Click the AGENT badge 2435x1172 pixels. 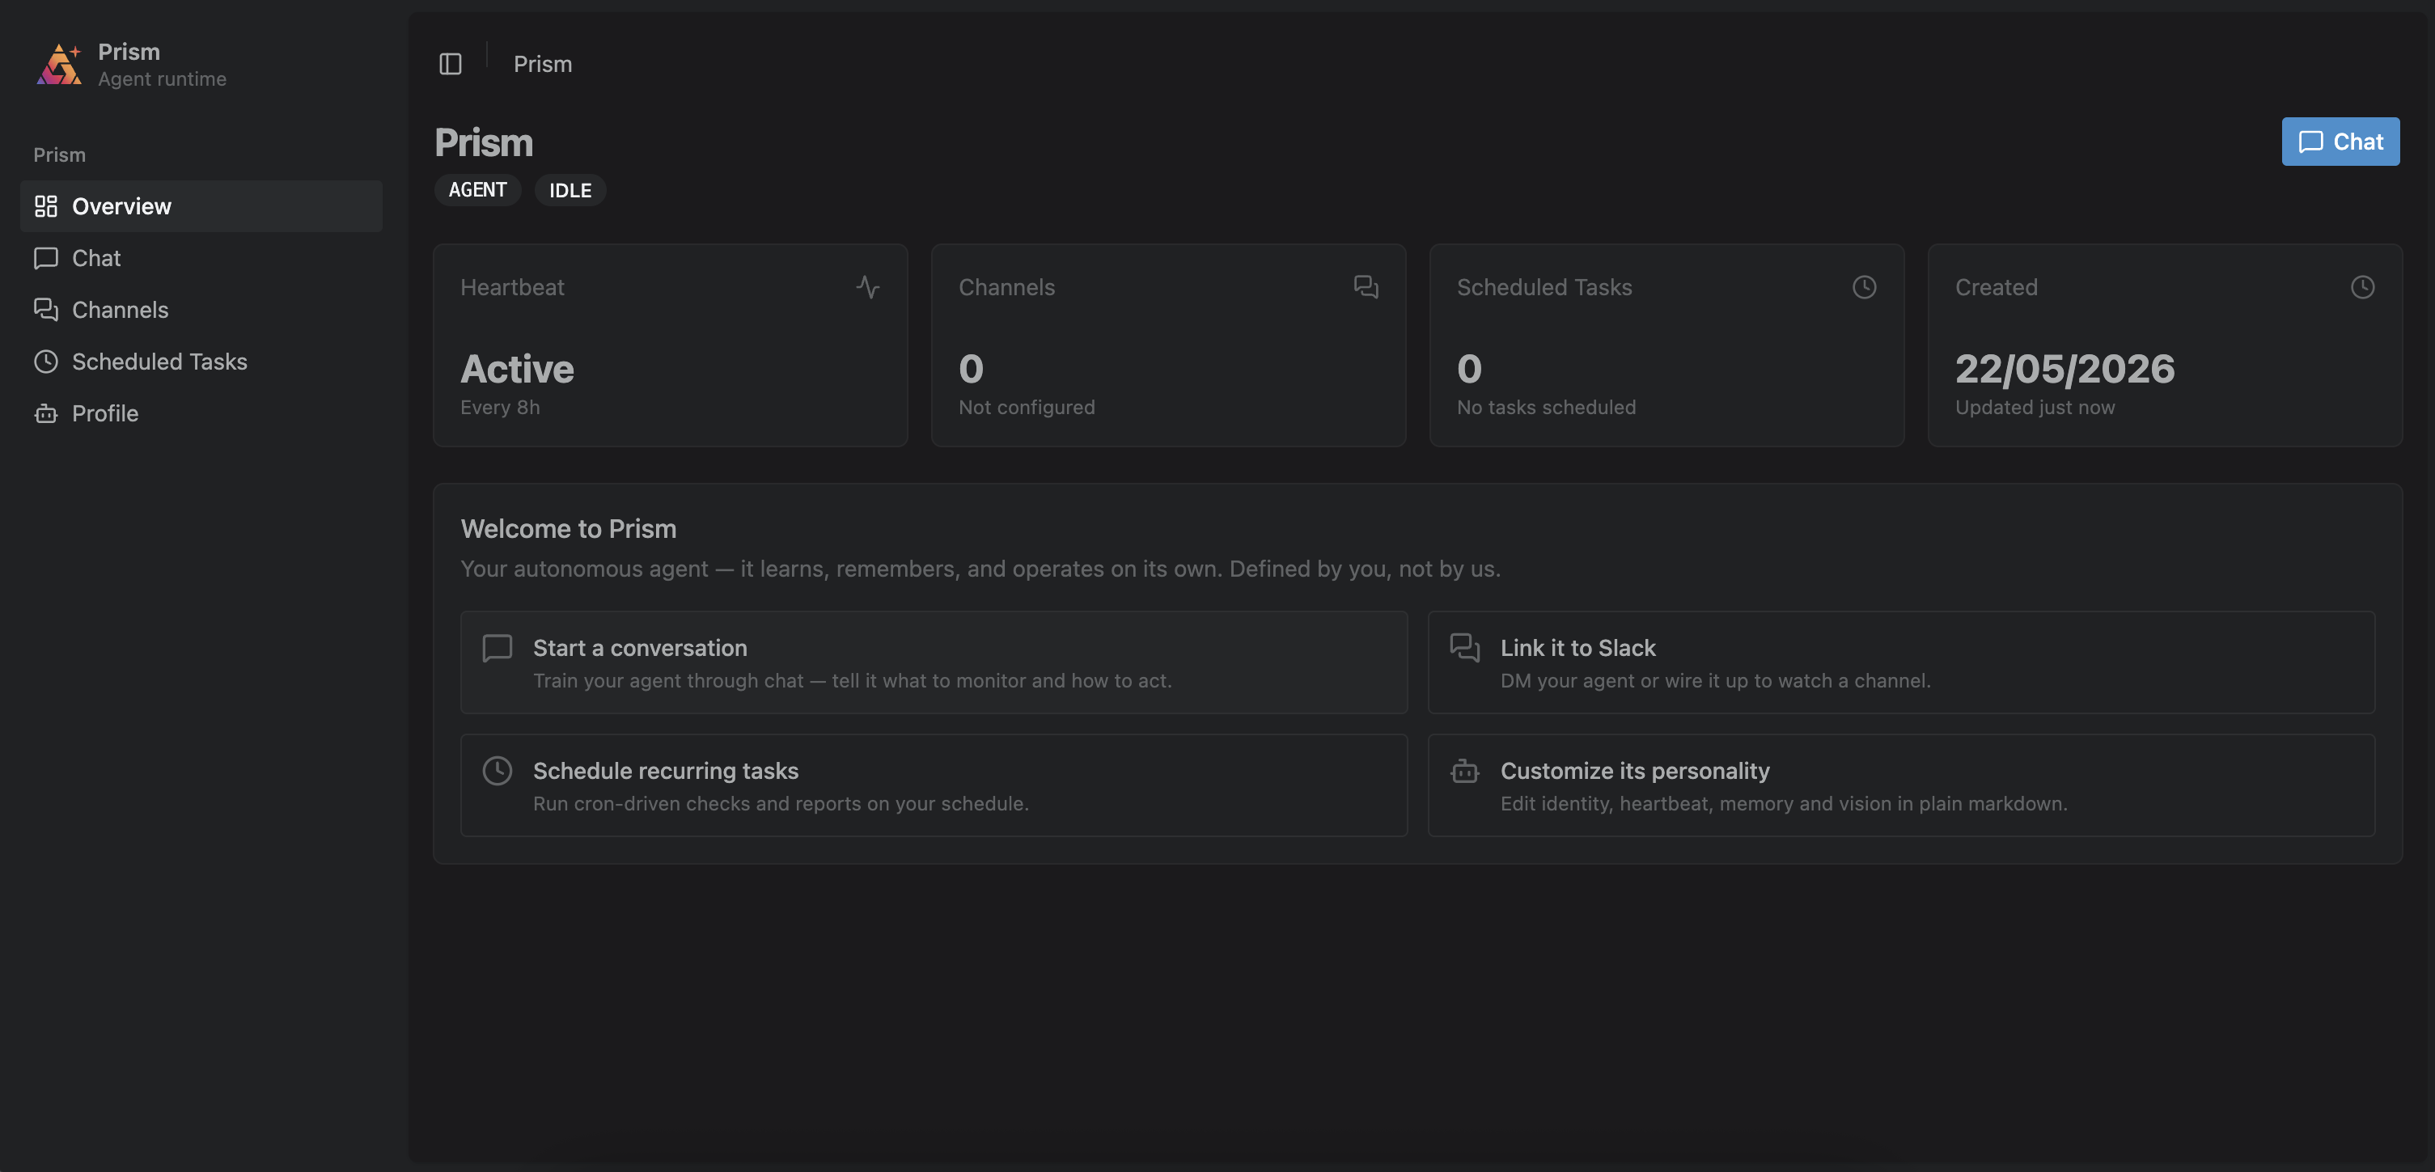(x=477, y=190)
